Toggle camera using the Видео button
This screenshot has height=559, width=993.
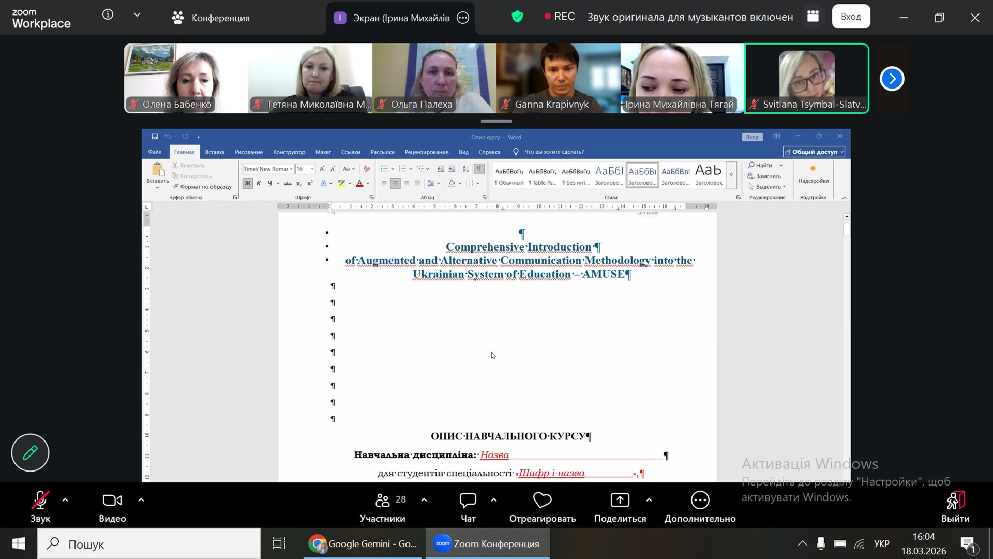click(112, 500)
